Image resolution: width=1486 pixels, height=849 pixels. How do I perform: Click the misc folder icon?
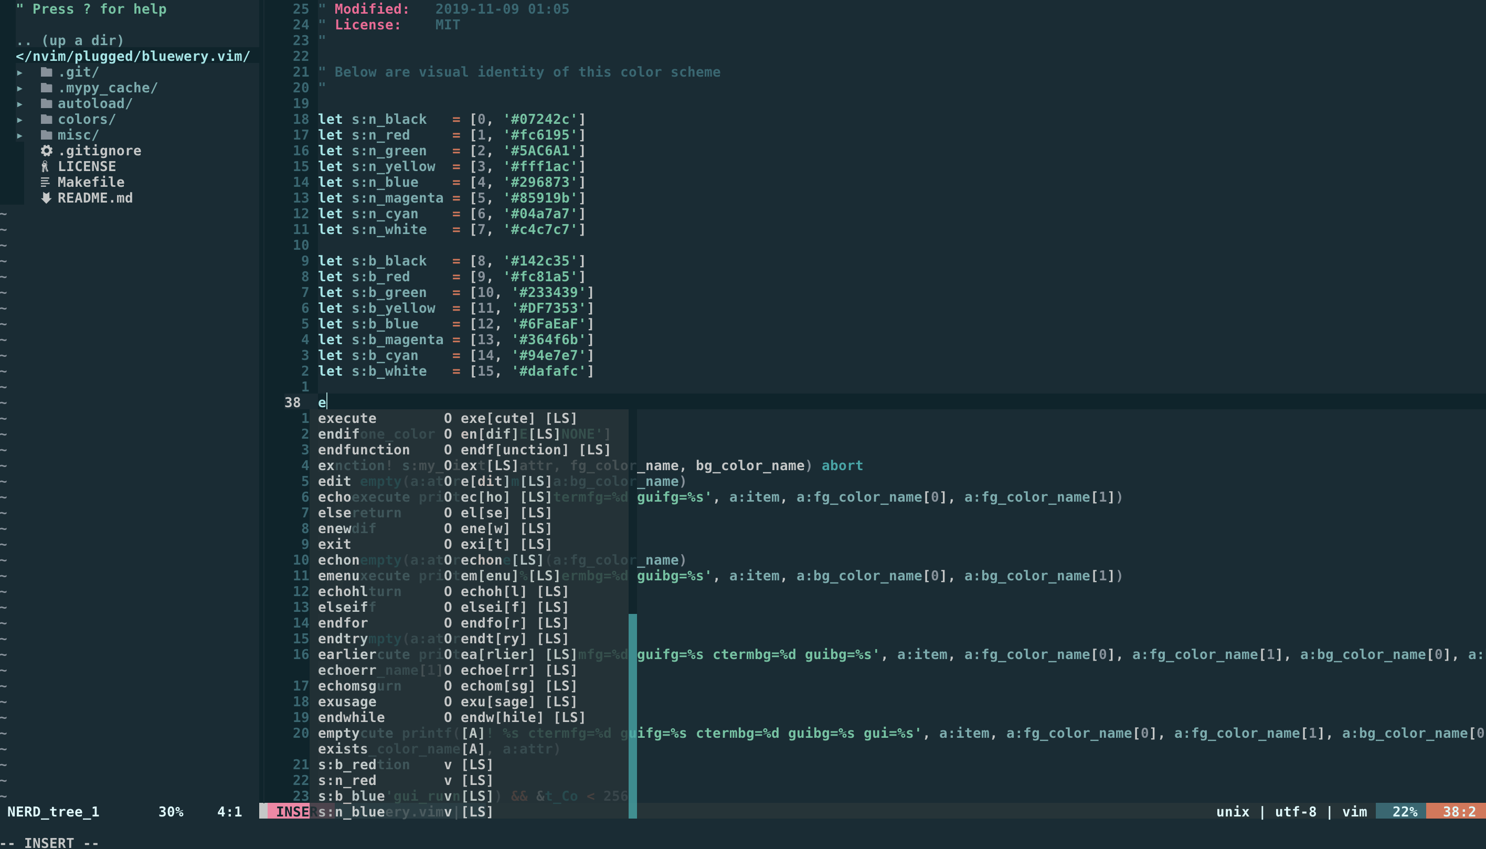[47, 135]
